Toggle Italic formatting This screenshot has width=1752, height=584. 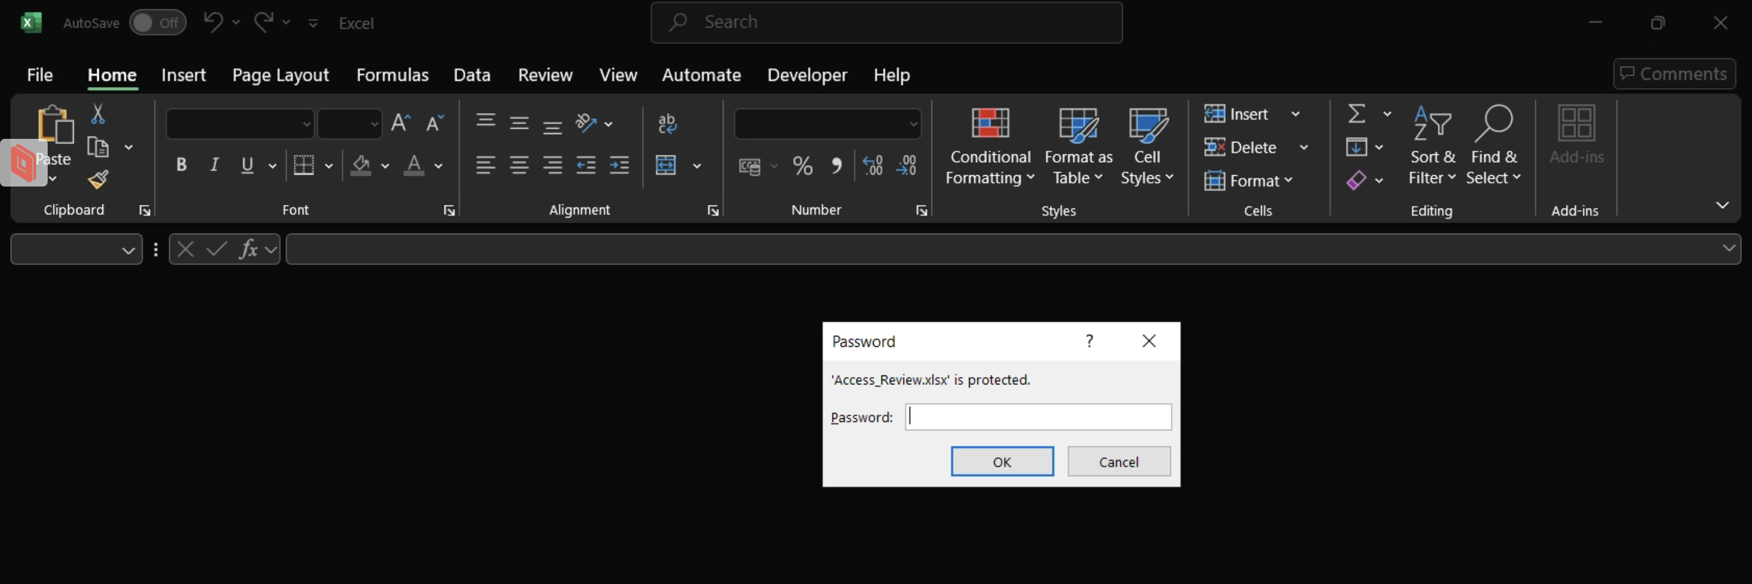coord(215,165)
